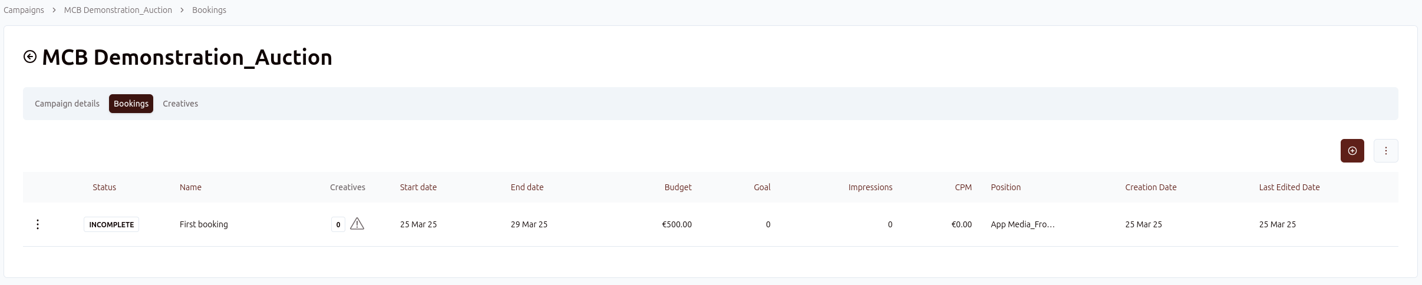Screen dimensions: 1422x285
Task: Sort table by Name column header
Action: [x=190, y=187]
